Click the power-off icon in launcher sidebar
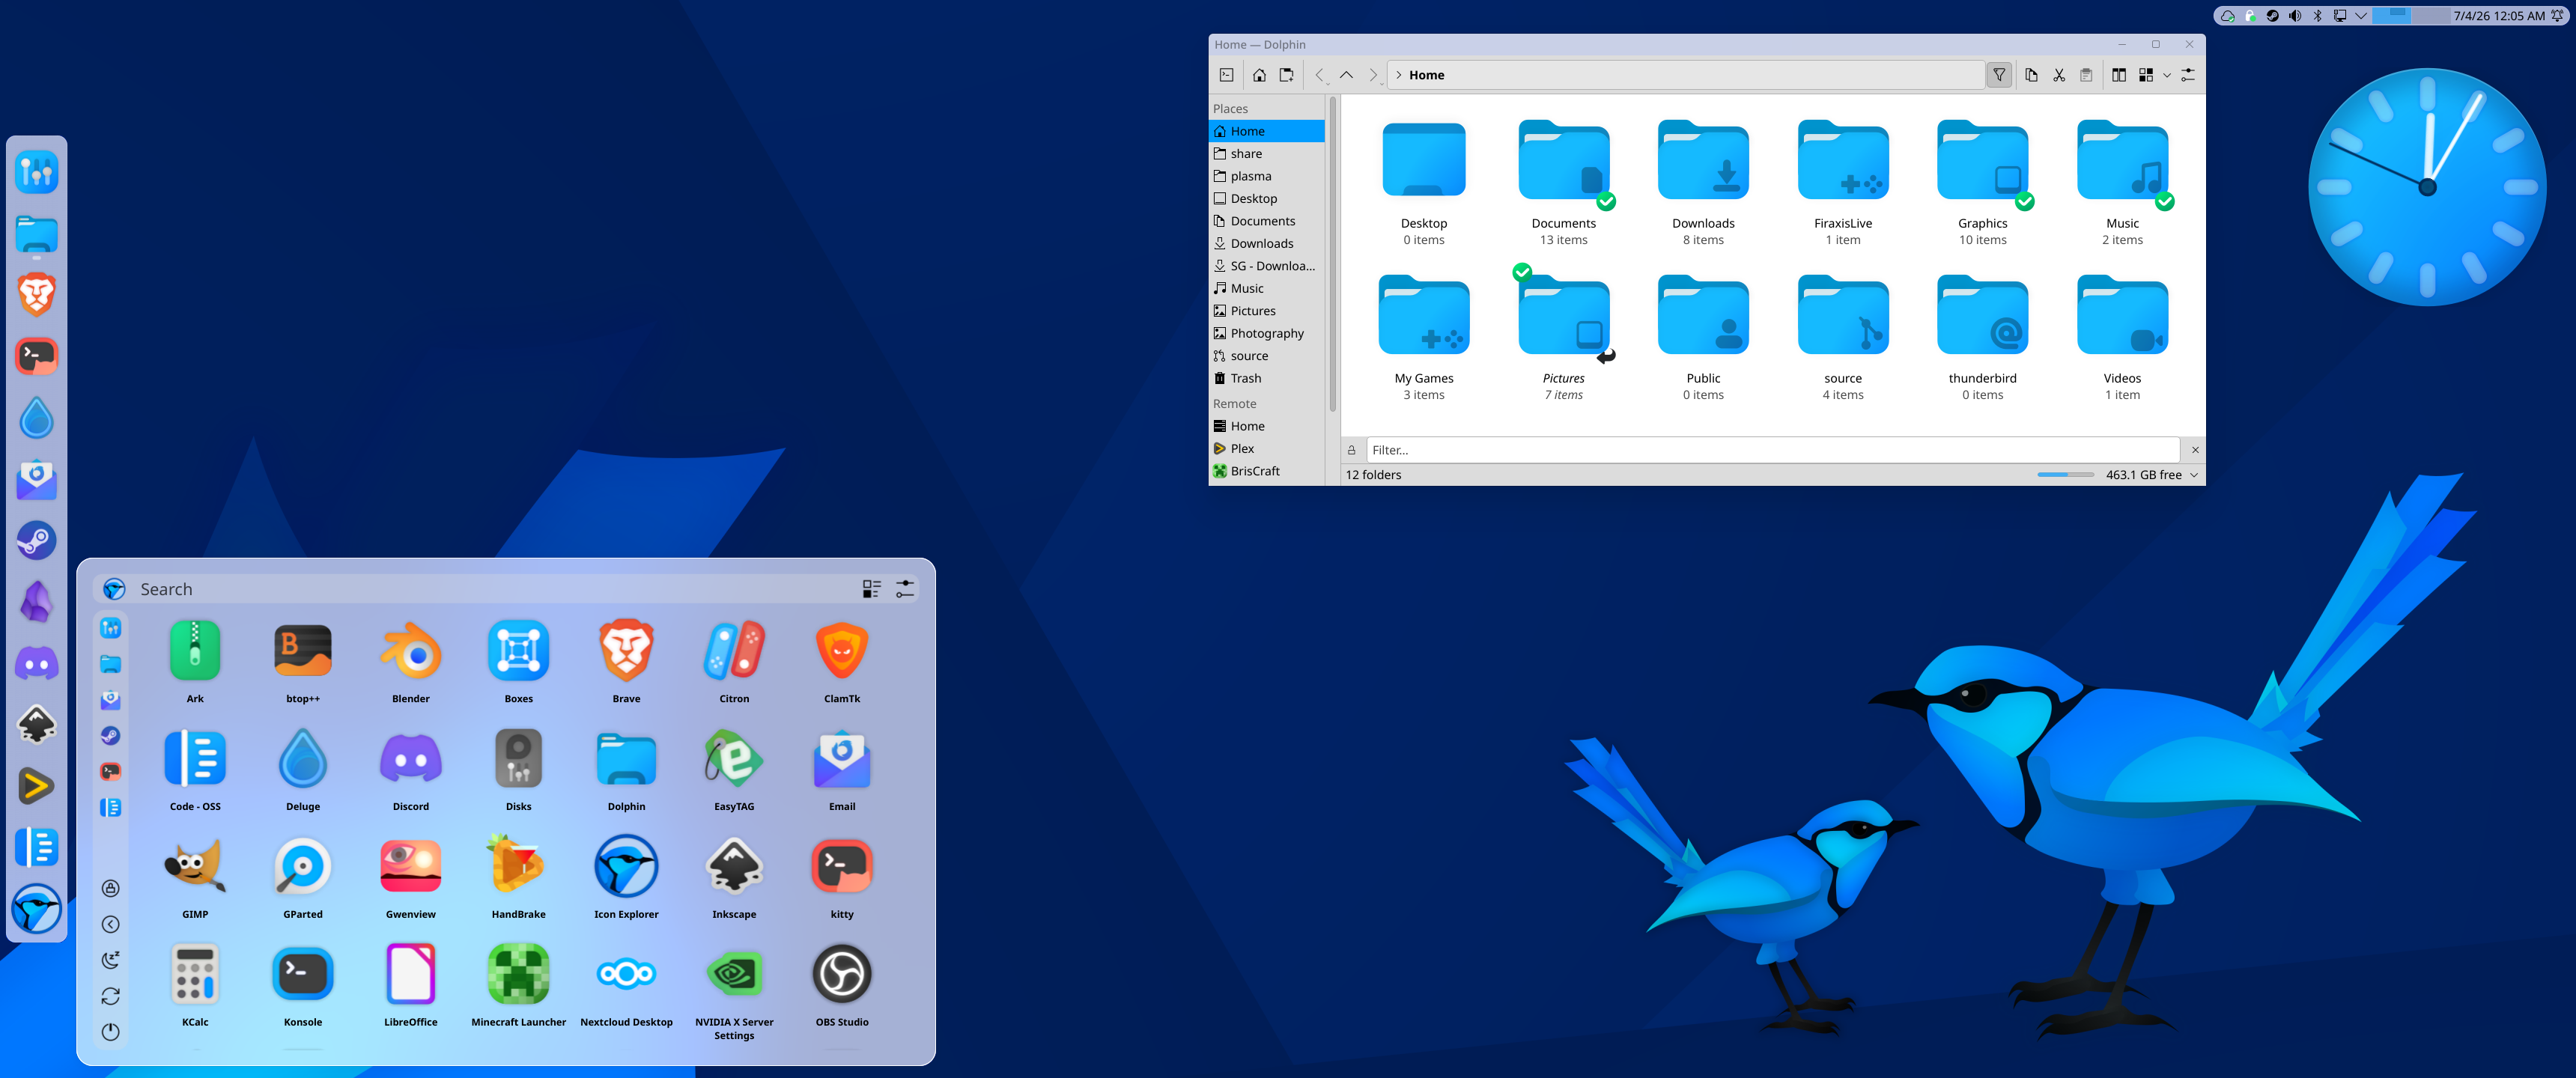This screenshot has height=1078, width=2576. click(x=111, y=1032)
